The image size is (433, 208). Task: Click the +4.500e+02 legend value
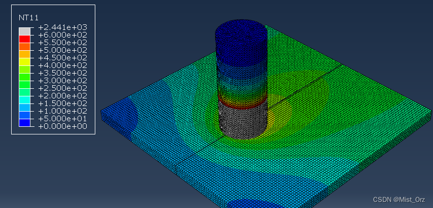tap(62, 58)
